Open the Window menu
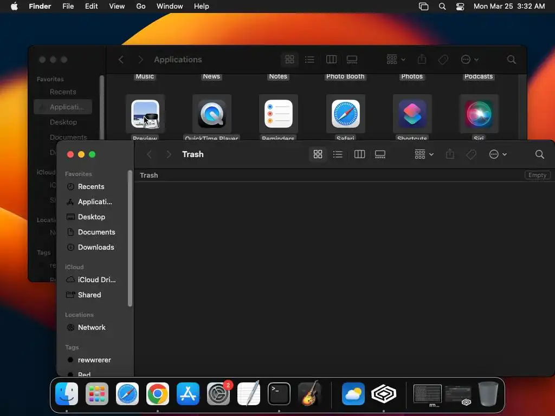This screenshot has height=416, width=555. (170, 6)
